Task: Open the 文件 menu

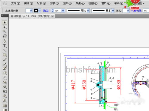Action: [x=15, y=4]
